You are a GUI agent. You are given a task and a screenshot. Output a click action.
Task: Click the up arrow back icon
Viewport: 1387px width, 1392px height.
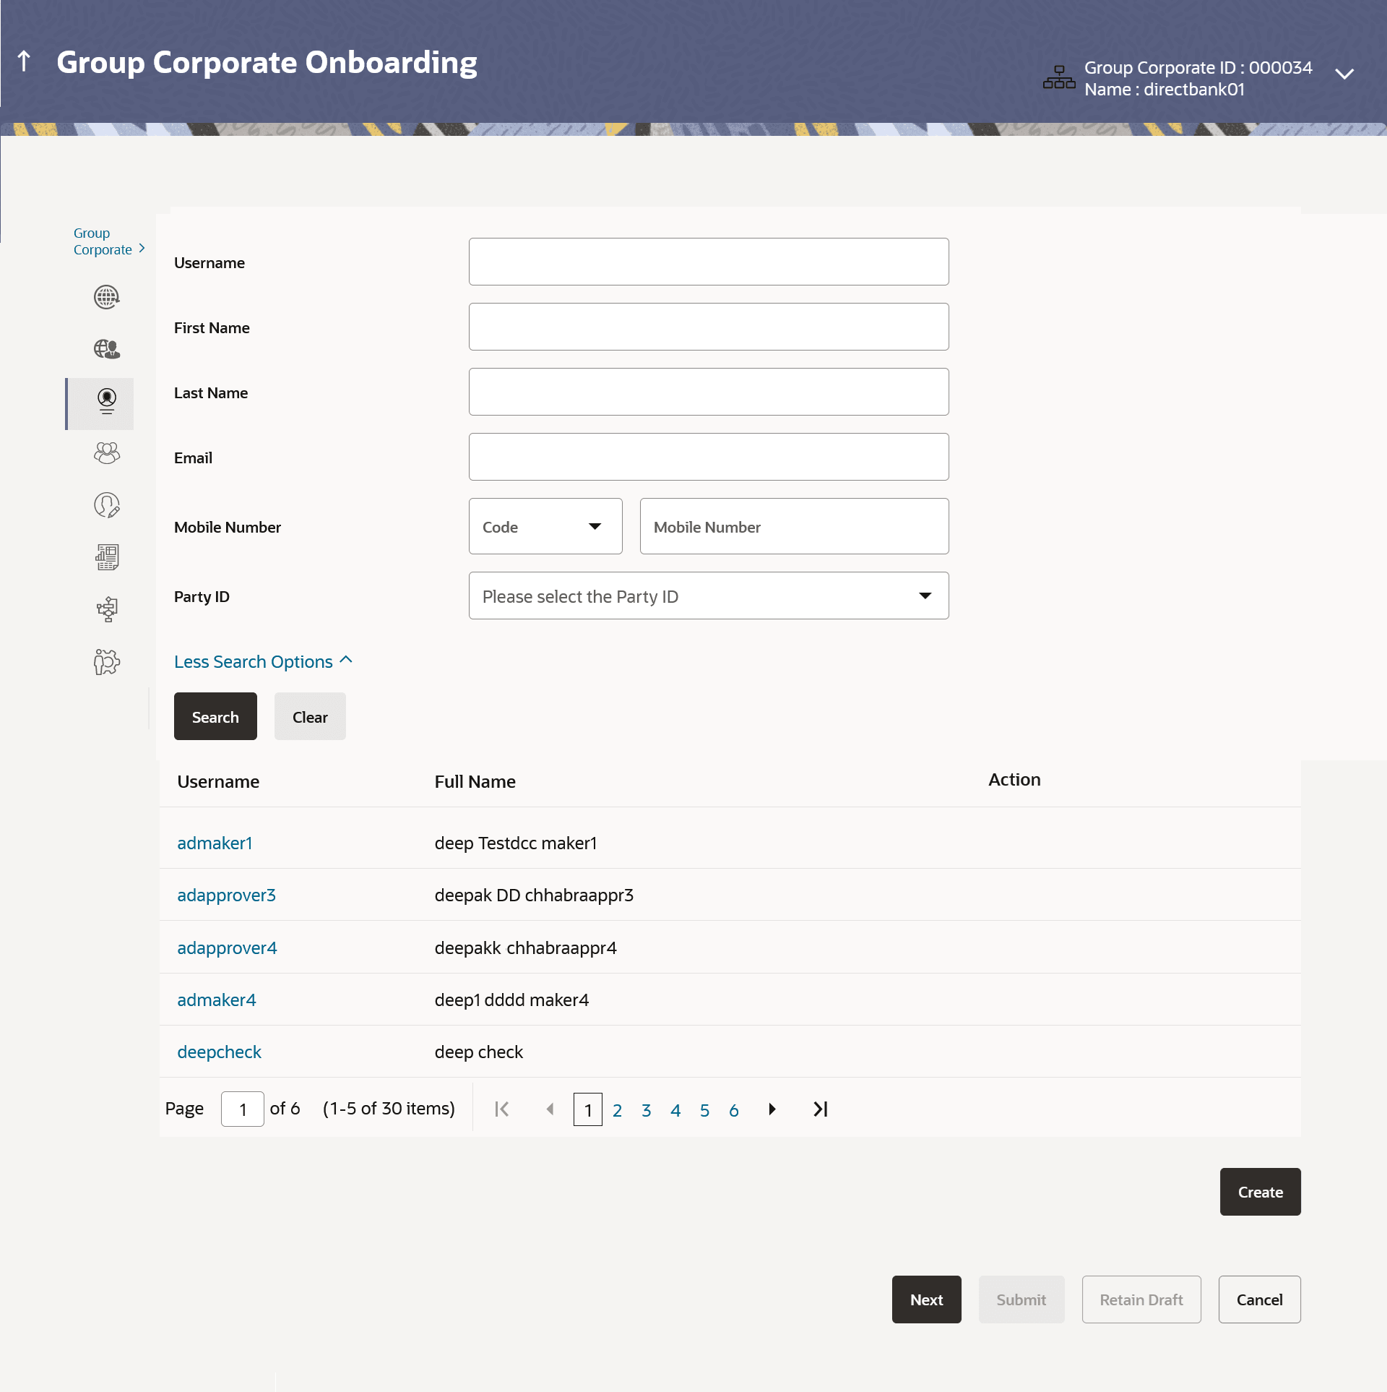24,61
